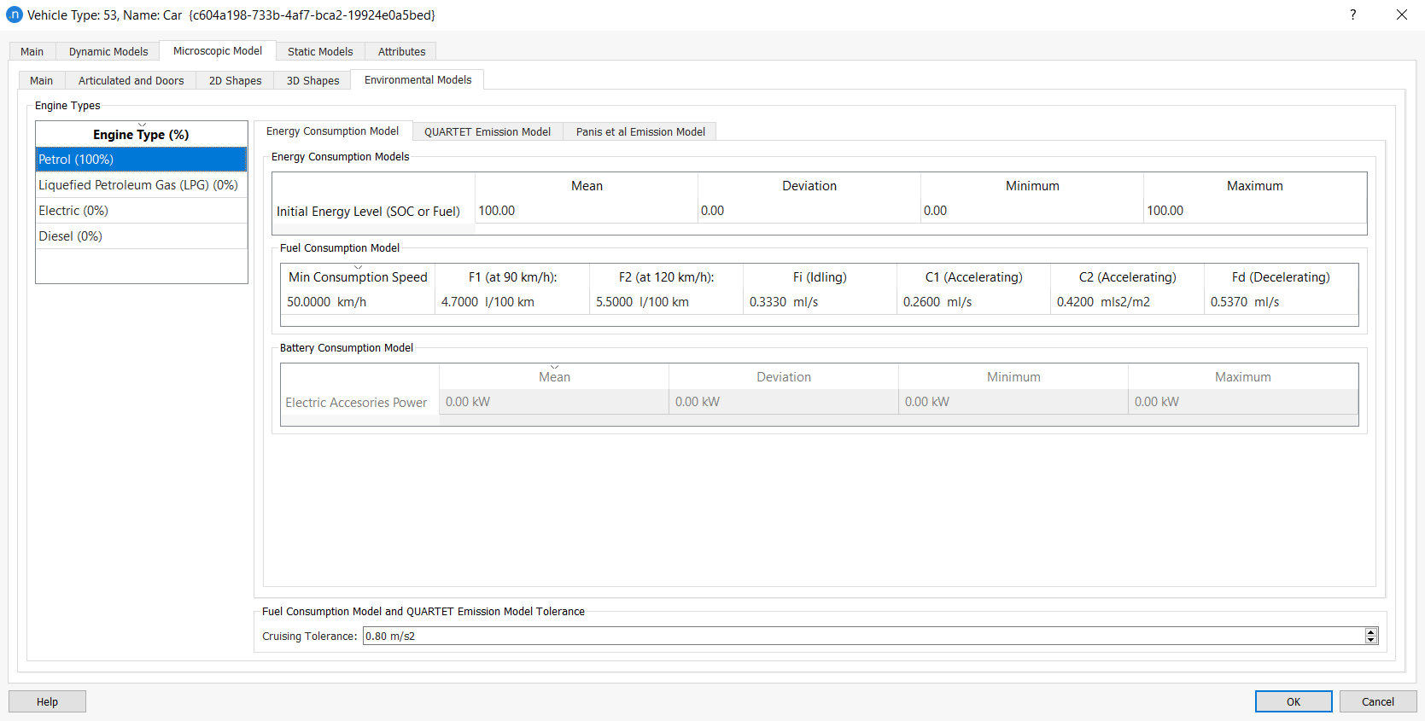Screen dimensions: 1425x721
Task: Select the Electric (0%) engine type
Action: click(x=141, y=211)
